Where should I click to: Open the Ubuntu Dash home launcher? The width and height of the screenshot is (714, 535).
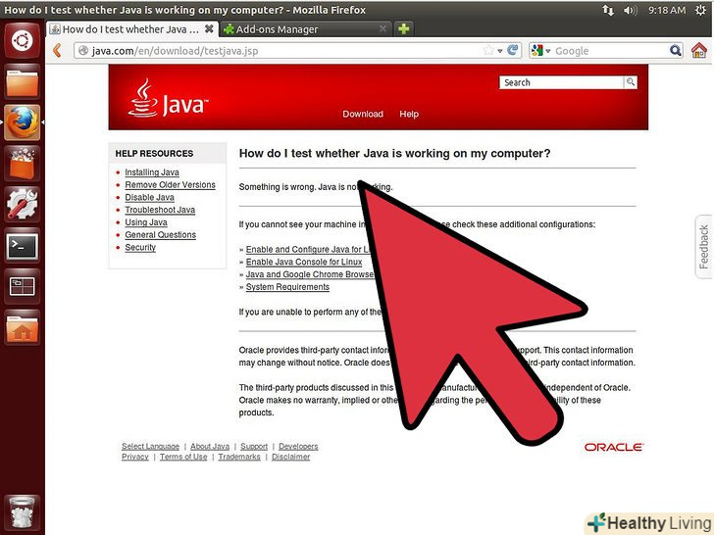point(22,40)
